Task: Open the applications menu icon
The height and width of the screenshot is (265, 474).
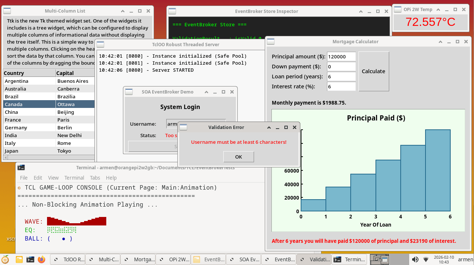Action: pos(5,259)
